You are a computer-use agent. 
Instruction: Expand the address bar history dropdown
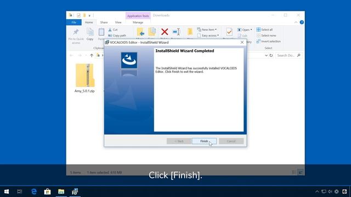(266, 55)
